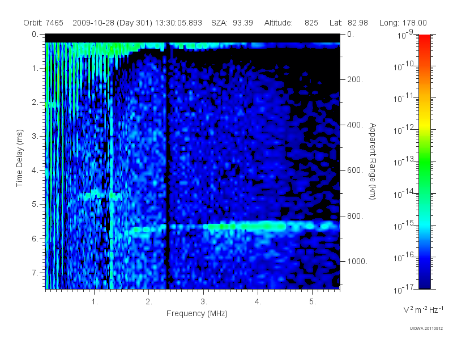Click the frequency axis tick label '5.'
The height and width of the screenshot is (340, 453).
pos(313,301)
